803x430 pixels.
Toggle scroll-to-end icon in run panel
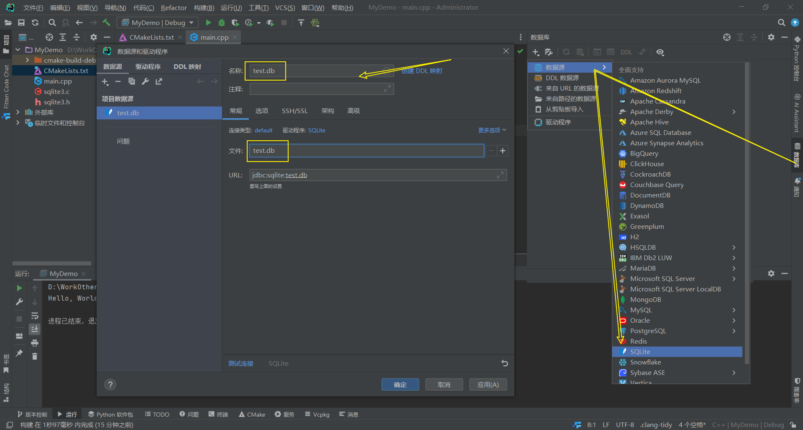click(35, 329)
